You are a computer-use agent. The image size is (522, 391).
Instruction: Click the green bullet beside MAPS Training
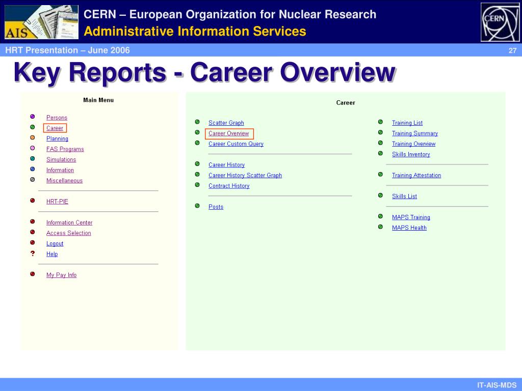coord(380,216)
